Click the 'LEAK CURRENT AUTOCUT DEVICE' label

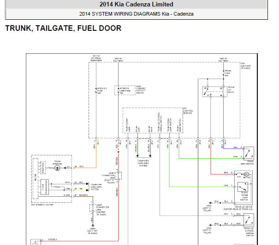pyautogui.click(x=141, y=90)
